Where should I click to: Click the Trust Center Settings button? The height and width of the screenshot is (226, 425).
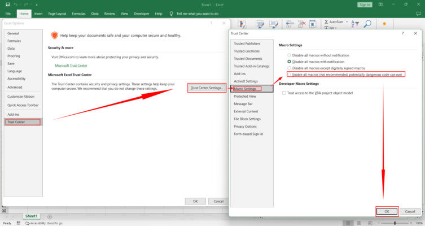[x=207, y=88]
